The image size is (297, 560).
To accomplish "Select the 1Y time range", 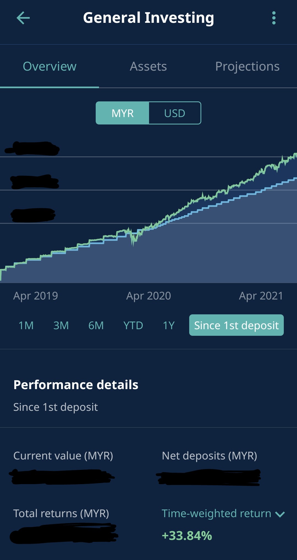I will pos(169,325).
